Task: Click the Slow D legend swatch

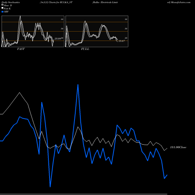Action: click(2, 5)
